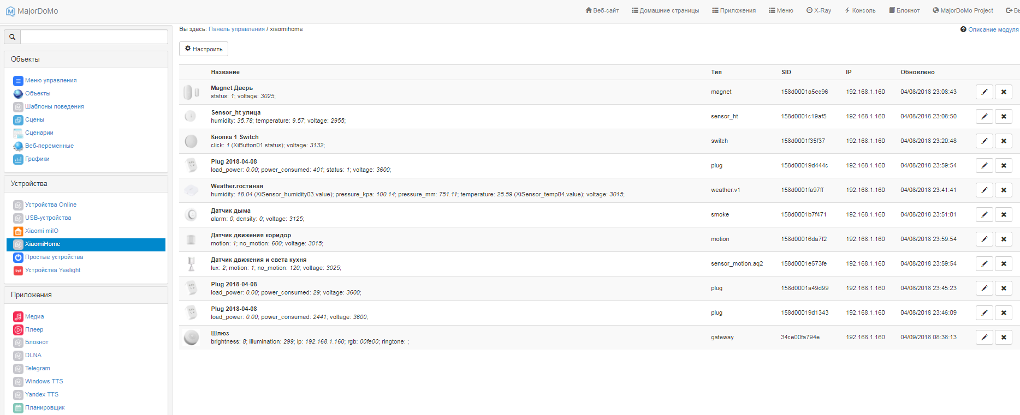Click the 'Медиа' music note icon
This screenshot has height=415, width=1020.
pyautogui.click(x=18, y=317)
